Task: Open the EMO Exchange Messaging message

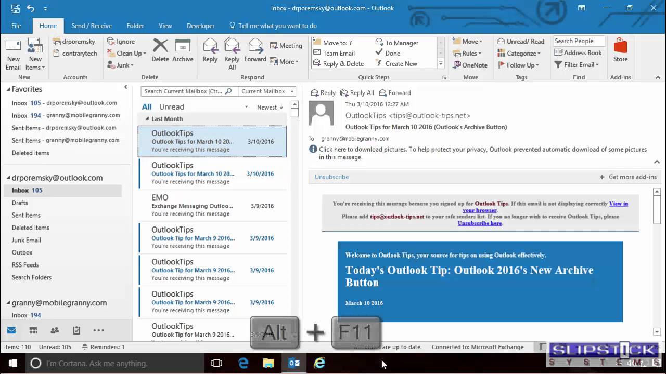Action: 212,206
